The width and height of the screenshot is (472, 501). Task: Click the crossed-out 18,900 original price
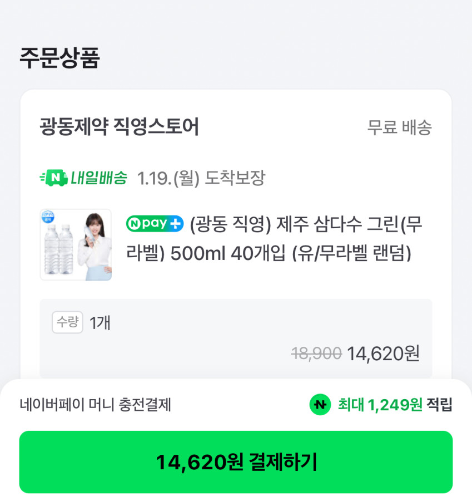pos(316,353)
